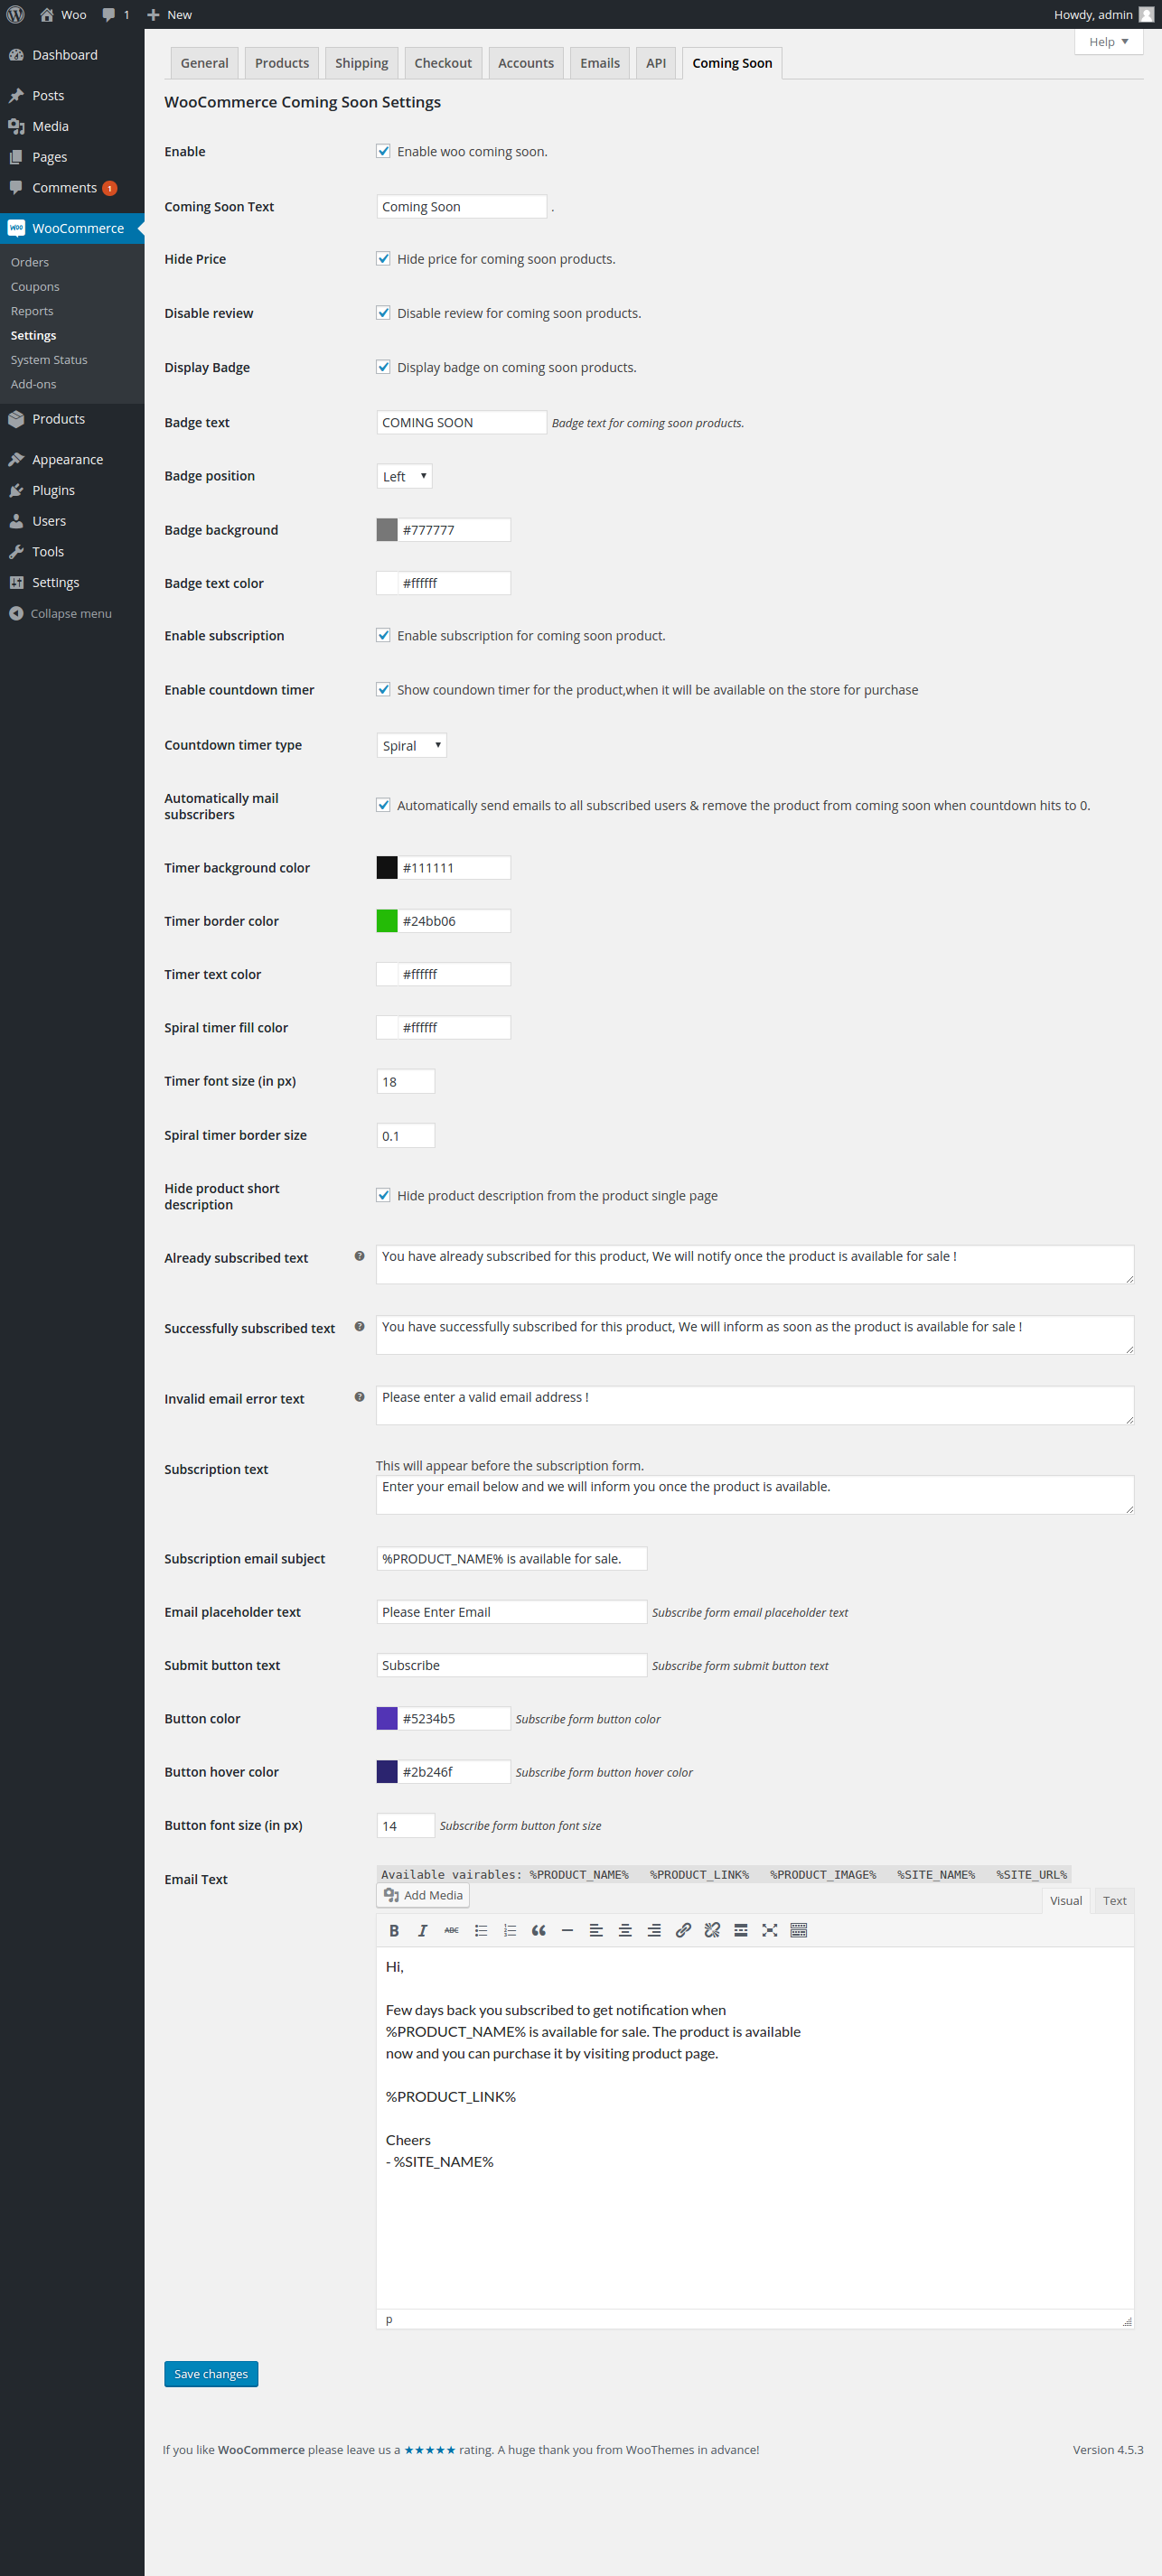1162x2576 pixels.
Task: Center-align the email text
Action: (625, 1930)
